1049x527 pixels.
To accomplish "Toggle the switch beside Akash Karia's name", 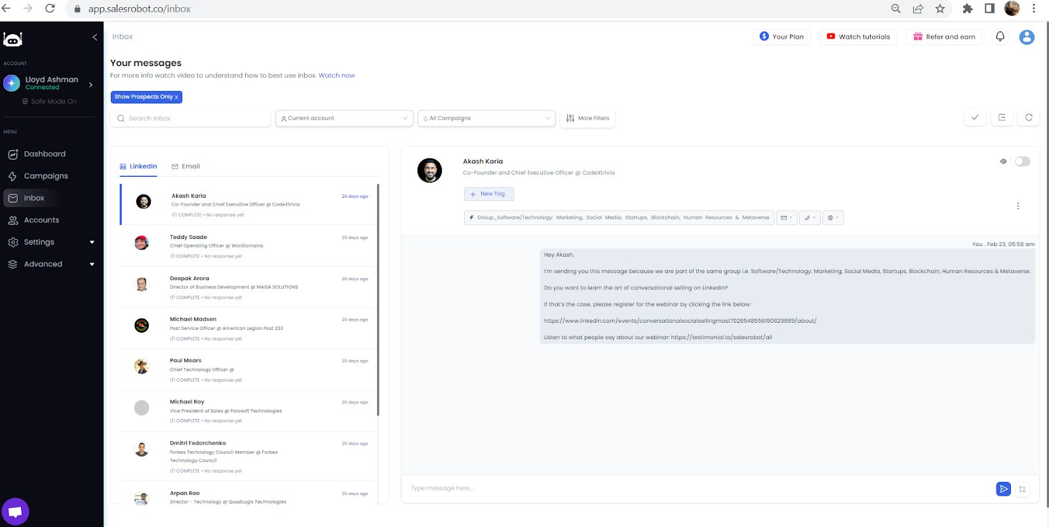I will 1022,161.
